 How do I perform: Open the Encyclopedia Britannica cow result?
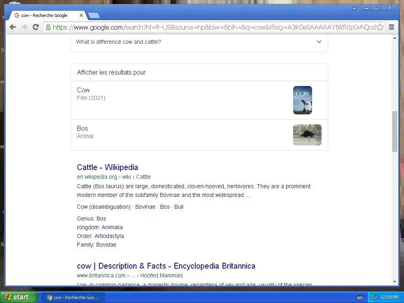coord(166,266)
